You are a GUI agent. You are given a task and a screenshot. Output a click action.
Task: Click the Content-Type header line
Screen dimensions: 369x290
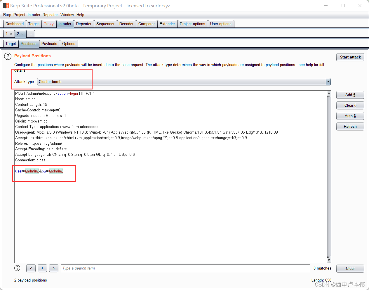tap(57, 127)
